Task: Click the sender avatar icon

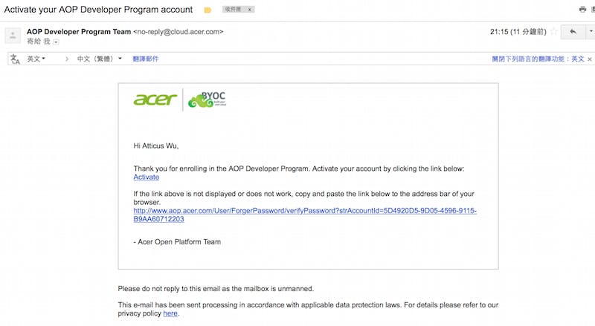Action: coord(13,36)
